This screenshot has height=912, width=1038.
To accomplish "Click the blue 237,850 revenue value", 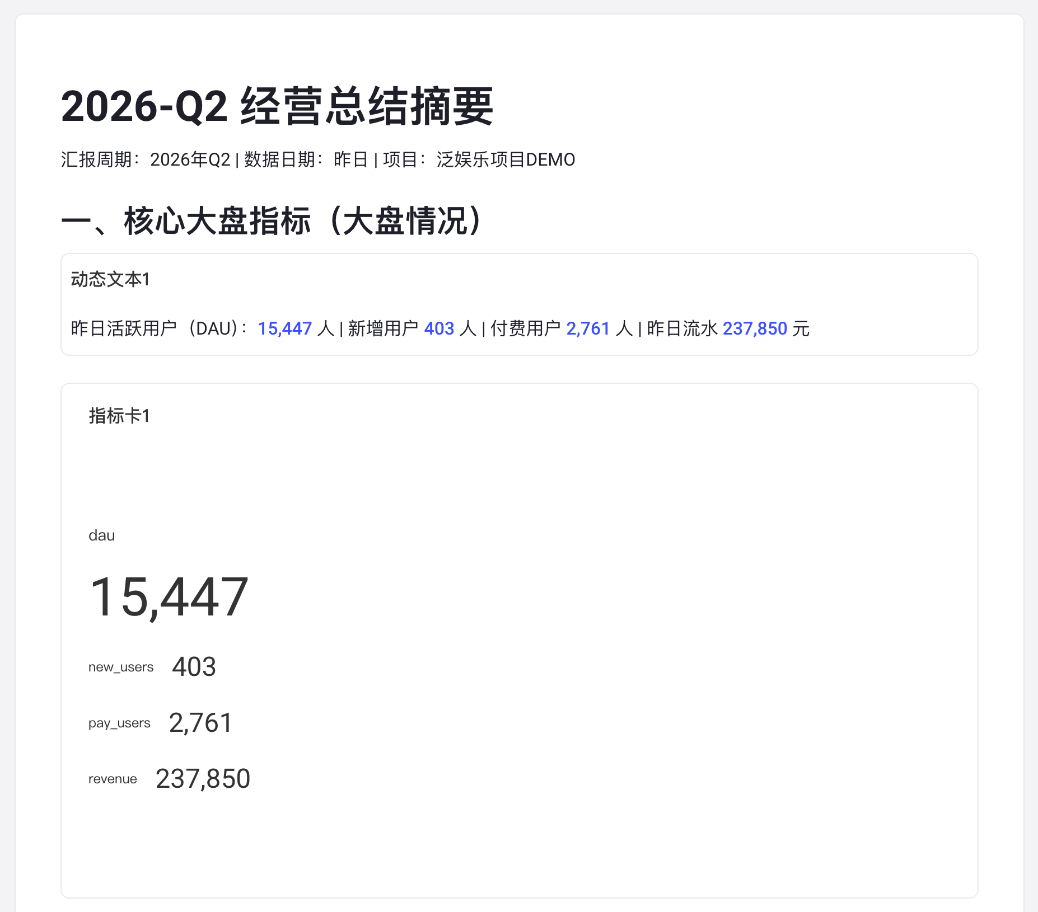I will pos(755,328).
